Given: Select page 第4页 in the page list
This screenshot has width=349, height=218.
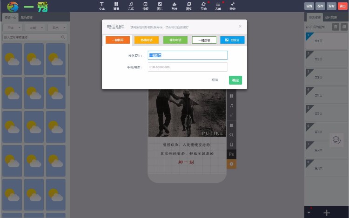Looking at the screenshot, I should [x=327, y=95].
